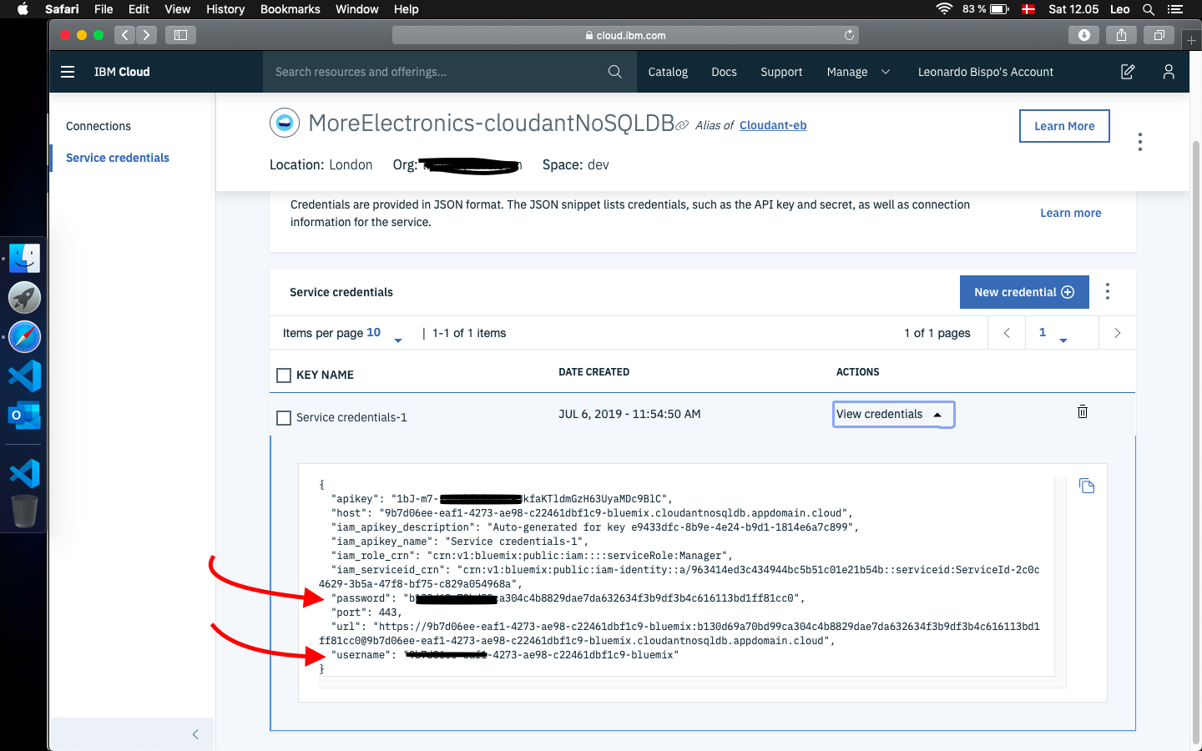Open Safari downloads button
This screenshot has width=1202, height=751.
click(x=1084, y=35)
